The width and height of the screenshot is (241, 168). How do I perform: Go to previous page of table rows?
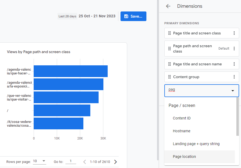click(x=85, y=162)
